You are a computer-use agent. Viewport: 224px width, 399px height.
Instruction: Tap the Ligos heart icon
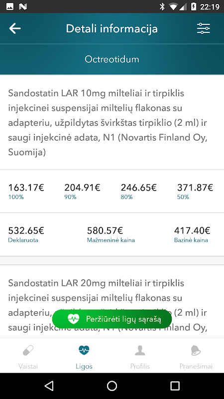[x=84, y=351]
